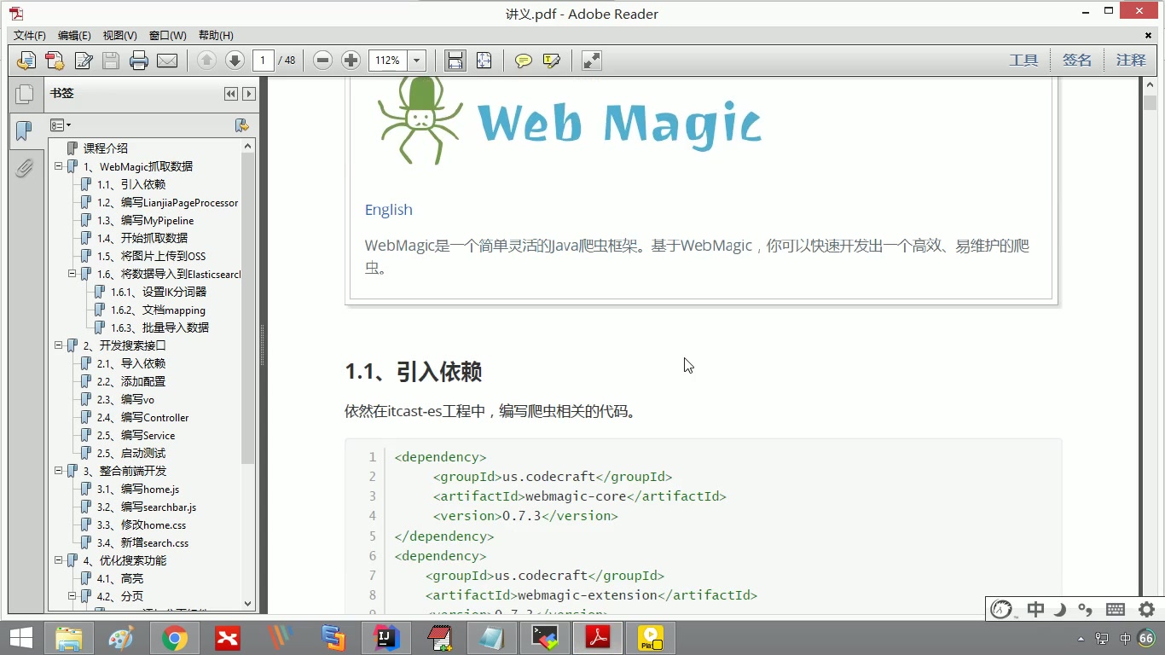
Task: Click the page number input field
Action: click(x=264, y=61)
